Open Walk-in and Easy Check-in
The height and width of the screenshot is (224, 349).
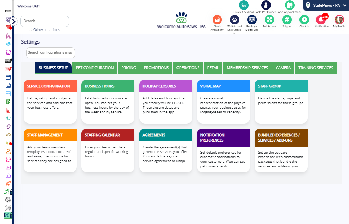[234, 20]
